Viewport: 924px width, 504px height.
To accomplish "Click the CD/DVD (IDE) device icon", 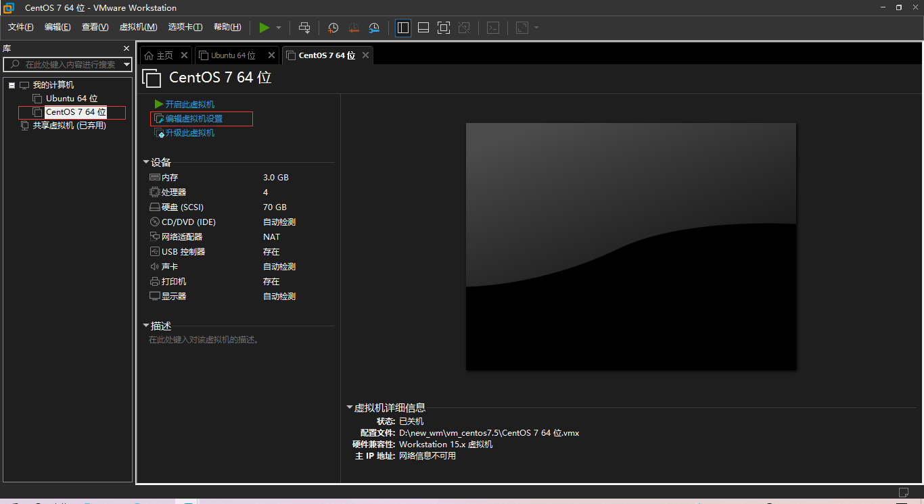I will [155, 222].
